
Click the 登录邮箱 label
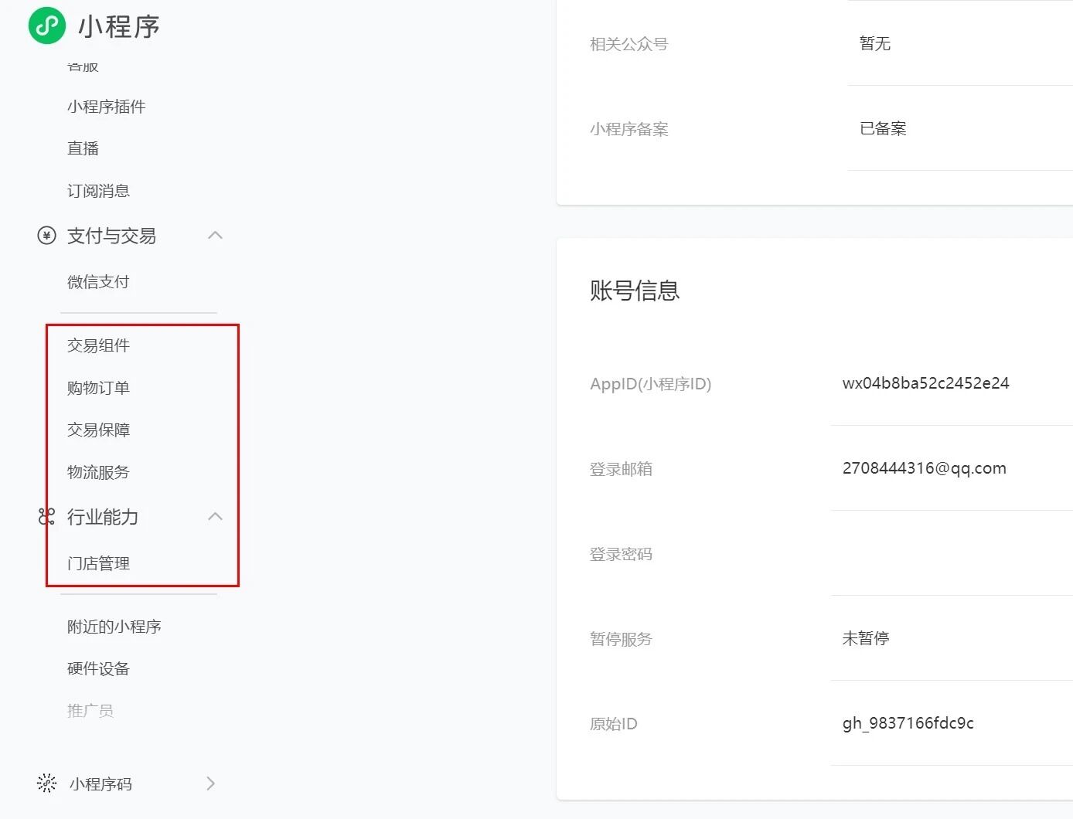[621, 469]
